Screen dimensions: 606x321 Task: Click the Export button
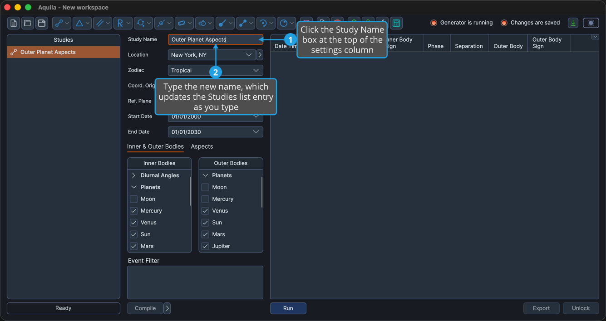pos(542,308)
